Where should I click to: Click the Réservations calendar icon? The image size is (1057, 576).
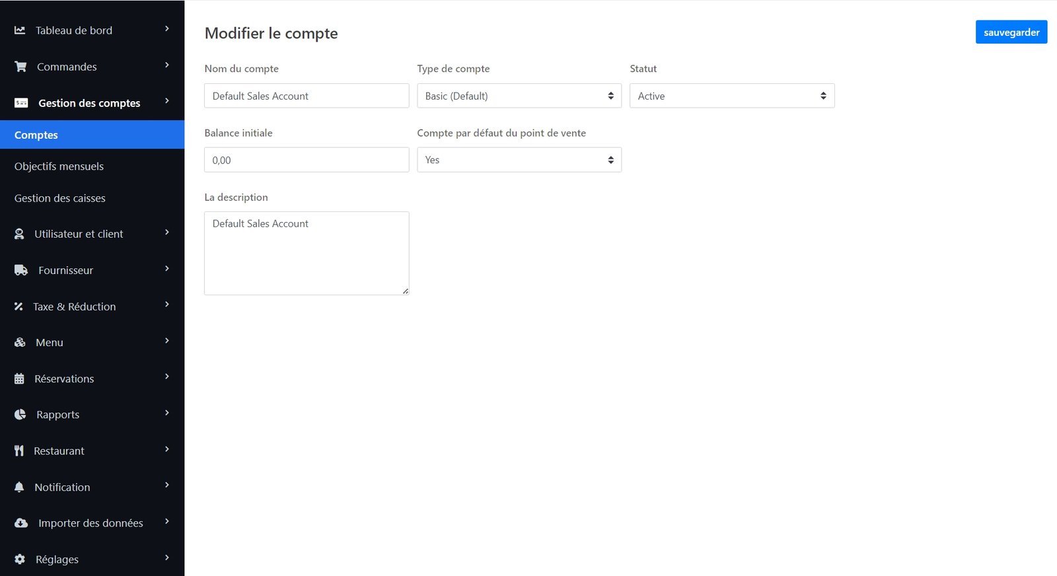point(19,378)
